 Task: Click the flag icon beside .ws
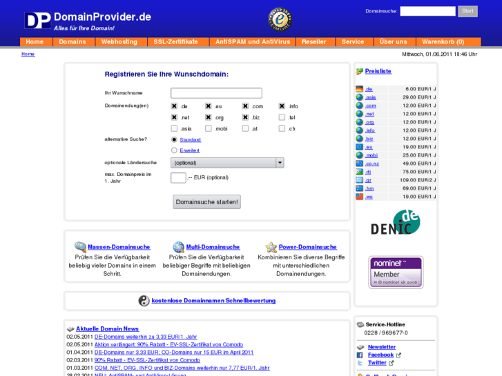pyautogui.click(x=360, y=197)
